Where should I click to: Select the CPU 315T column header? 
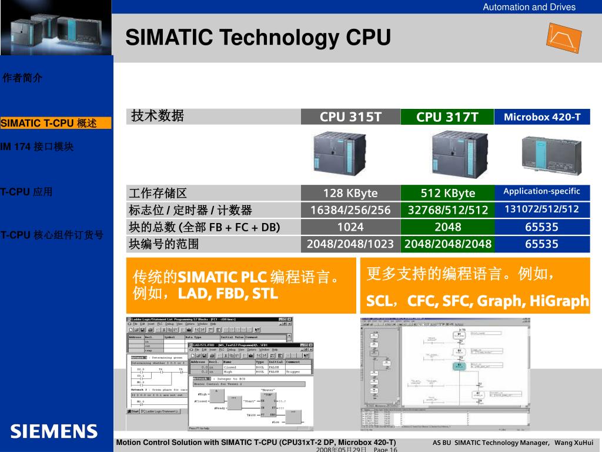coord(350,117)
